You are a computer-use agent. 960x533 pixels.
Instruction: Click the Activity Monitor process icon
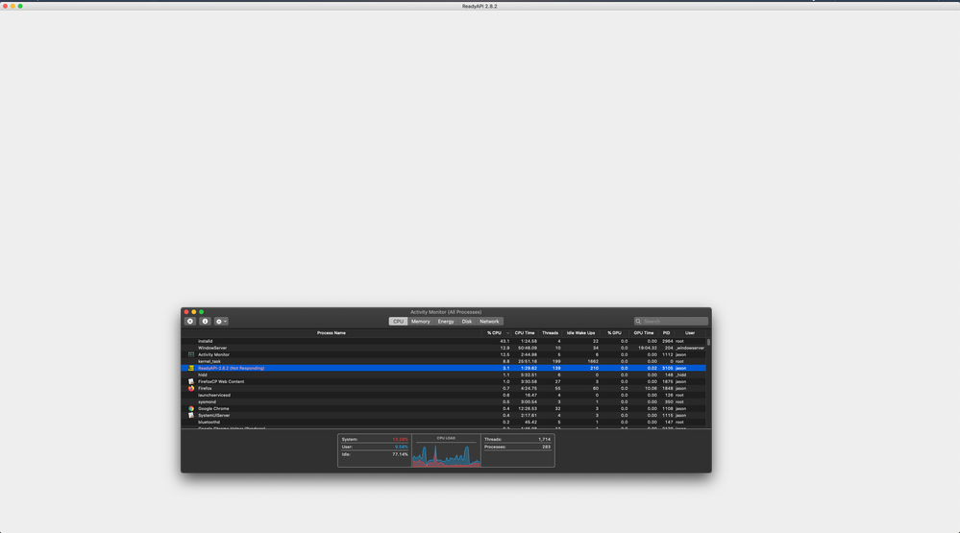191,355
